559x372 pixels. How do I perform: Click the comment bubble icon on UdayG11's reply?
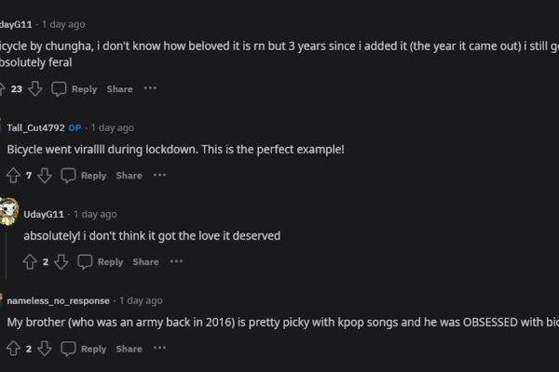click(x=85, y=261)
